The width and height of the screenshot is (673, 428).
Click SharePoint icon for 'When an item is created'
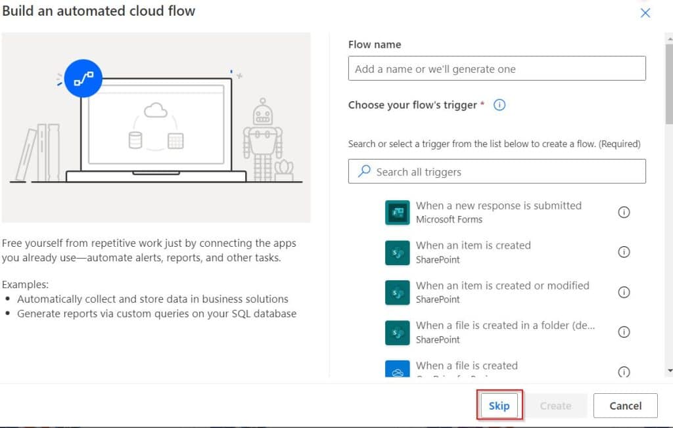[397, 253]
